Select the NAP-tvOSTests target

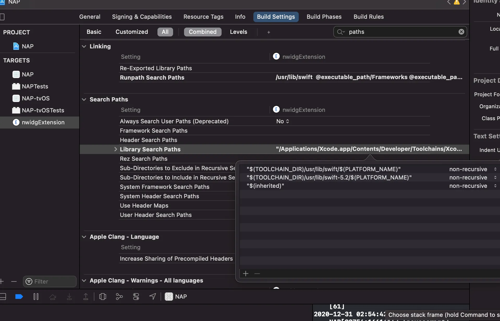pos(38,110)
